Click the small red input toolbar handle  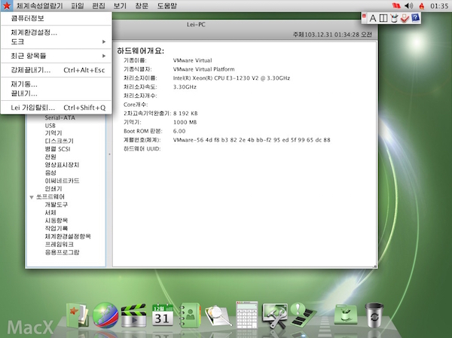tap(365, 16)
